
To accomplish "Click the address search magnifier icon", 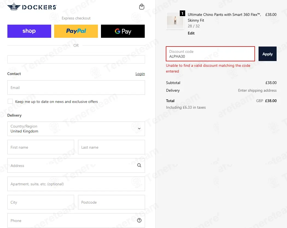I will [139, 165].
